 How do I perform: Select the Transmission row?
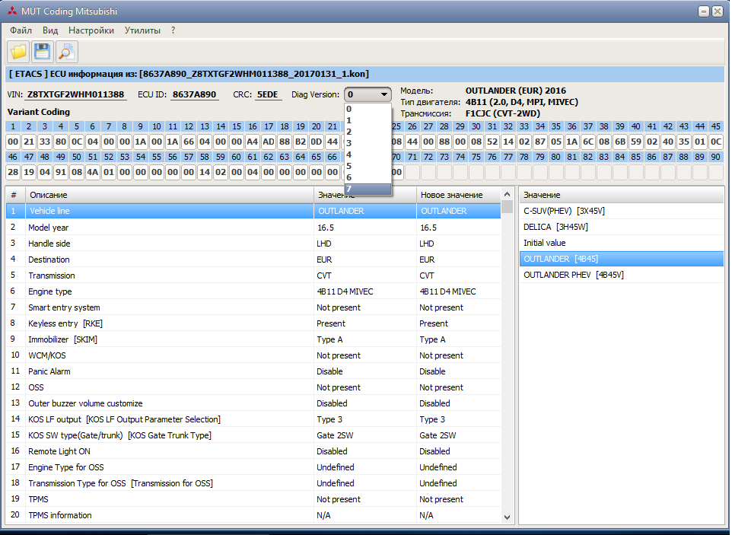click(253, 275)
